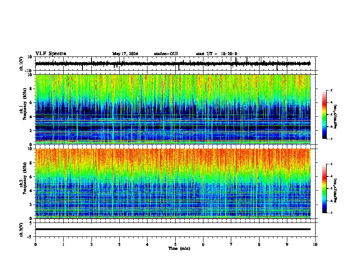This screenshot has width=355, height=274.
Task: Click the "6" kHz tick on ch.2 spectrogram axis
Action: pyautogui.click(x=31, y=177)
